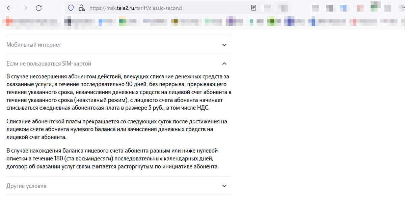Viewport: 405px width, 199px height.
Task: Expand the Другие условия section
Action: 224,186
